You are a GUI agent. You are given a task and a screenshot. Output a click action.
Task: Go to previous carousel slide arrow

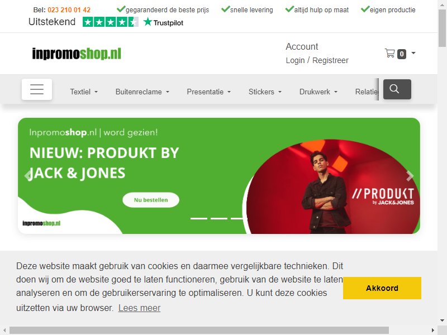pyautogui.click(x=28, y=175)
